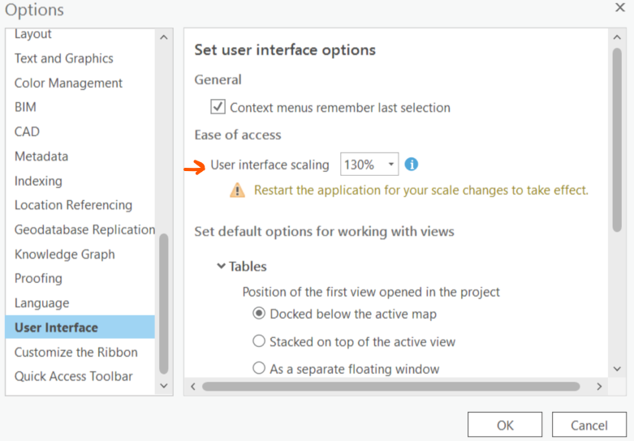Image resolution: width=634 pixels, height=441 pixels.
Task: Click the OK button
Action: 505,425
